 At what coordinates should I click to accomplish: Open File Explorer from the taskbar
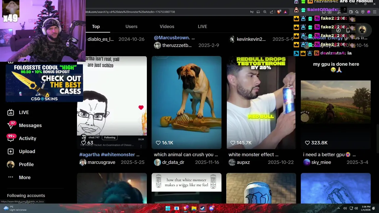pos(194,208)
